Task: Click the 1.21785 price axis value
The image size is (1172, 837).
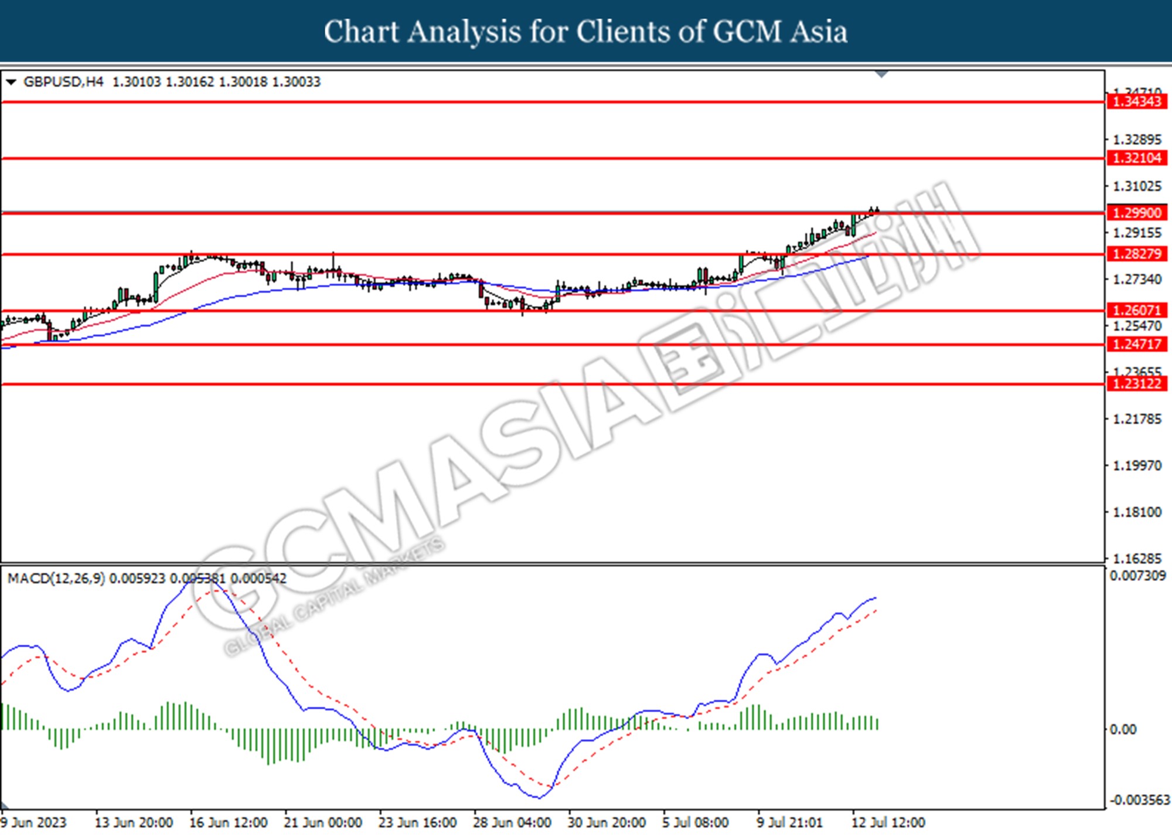Action: tap(1137, 419)
